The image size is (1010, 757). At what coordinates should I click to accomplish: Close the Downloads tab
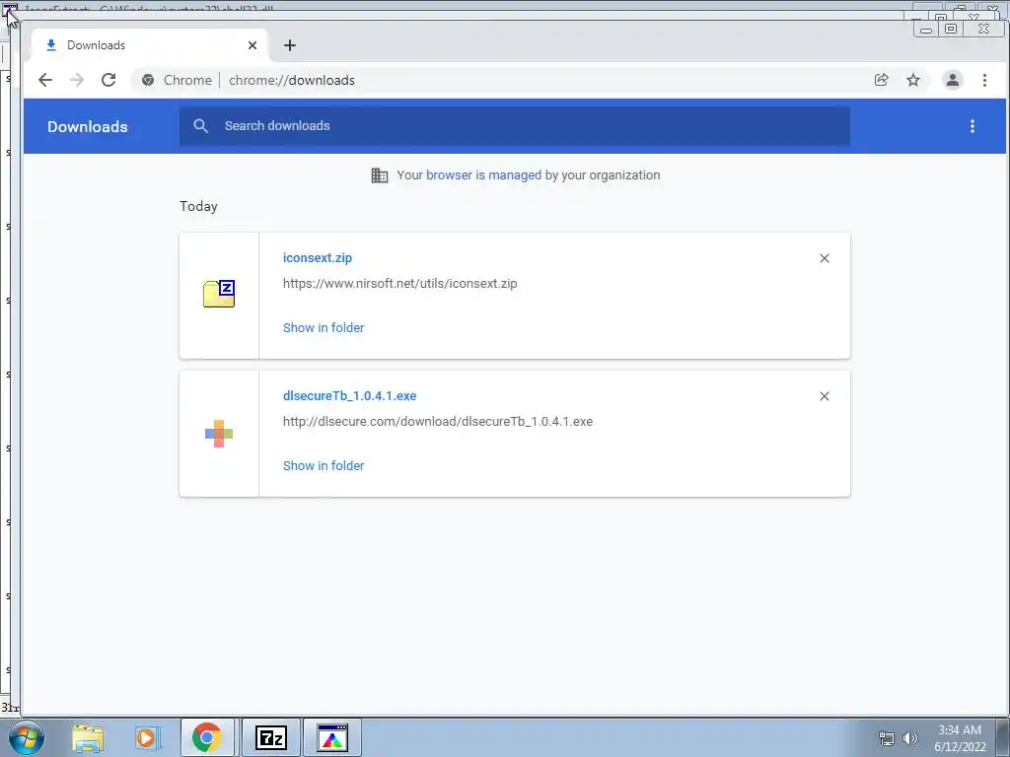tap(252, 45)
